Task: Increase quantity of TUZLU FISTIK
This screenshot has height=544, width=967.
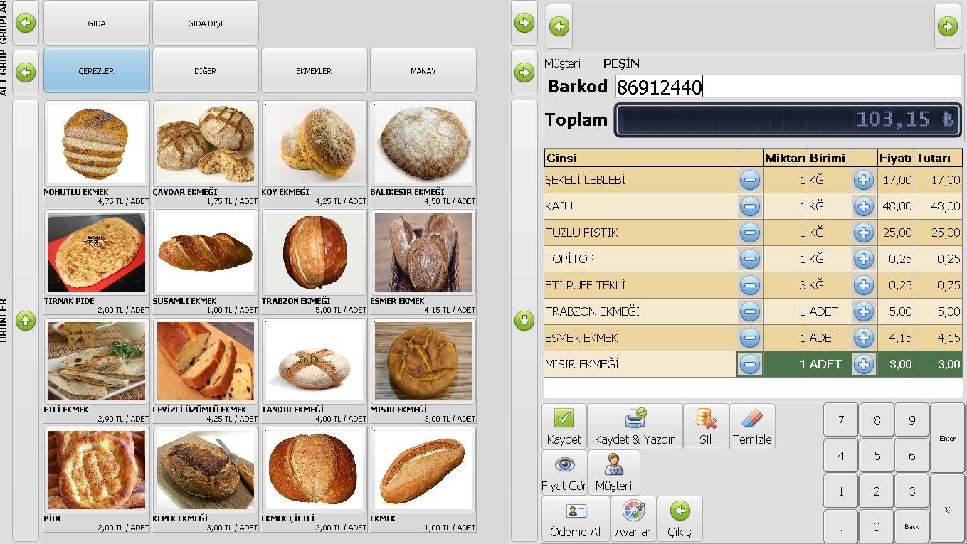Action: 863,233
